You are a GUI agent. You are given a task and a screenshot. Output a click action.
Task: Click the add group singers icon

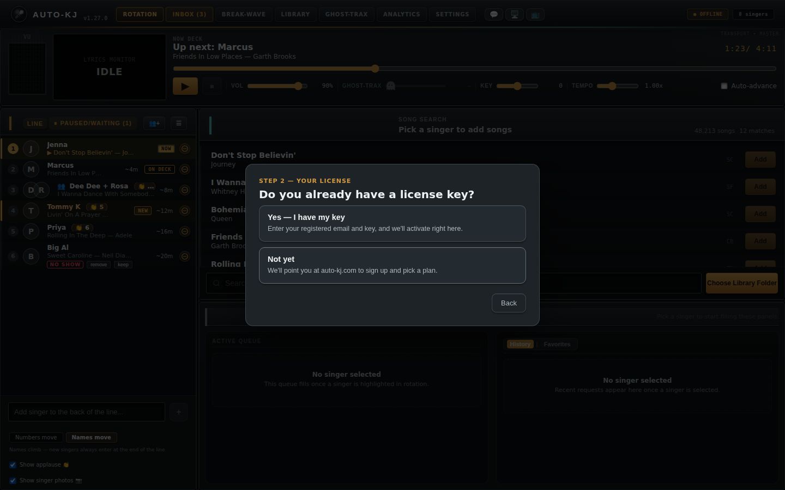click(154, 124)
